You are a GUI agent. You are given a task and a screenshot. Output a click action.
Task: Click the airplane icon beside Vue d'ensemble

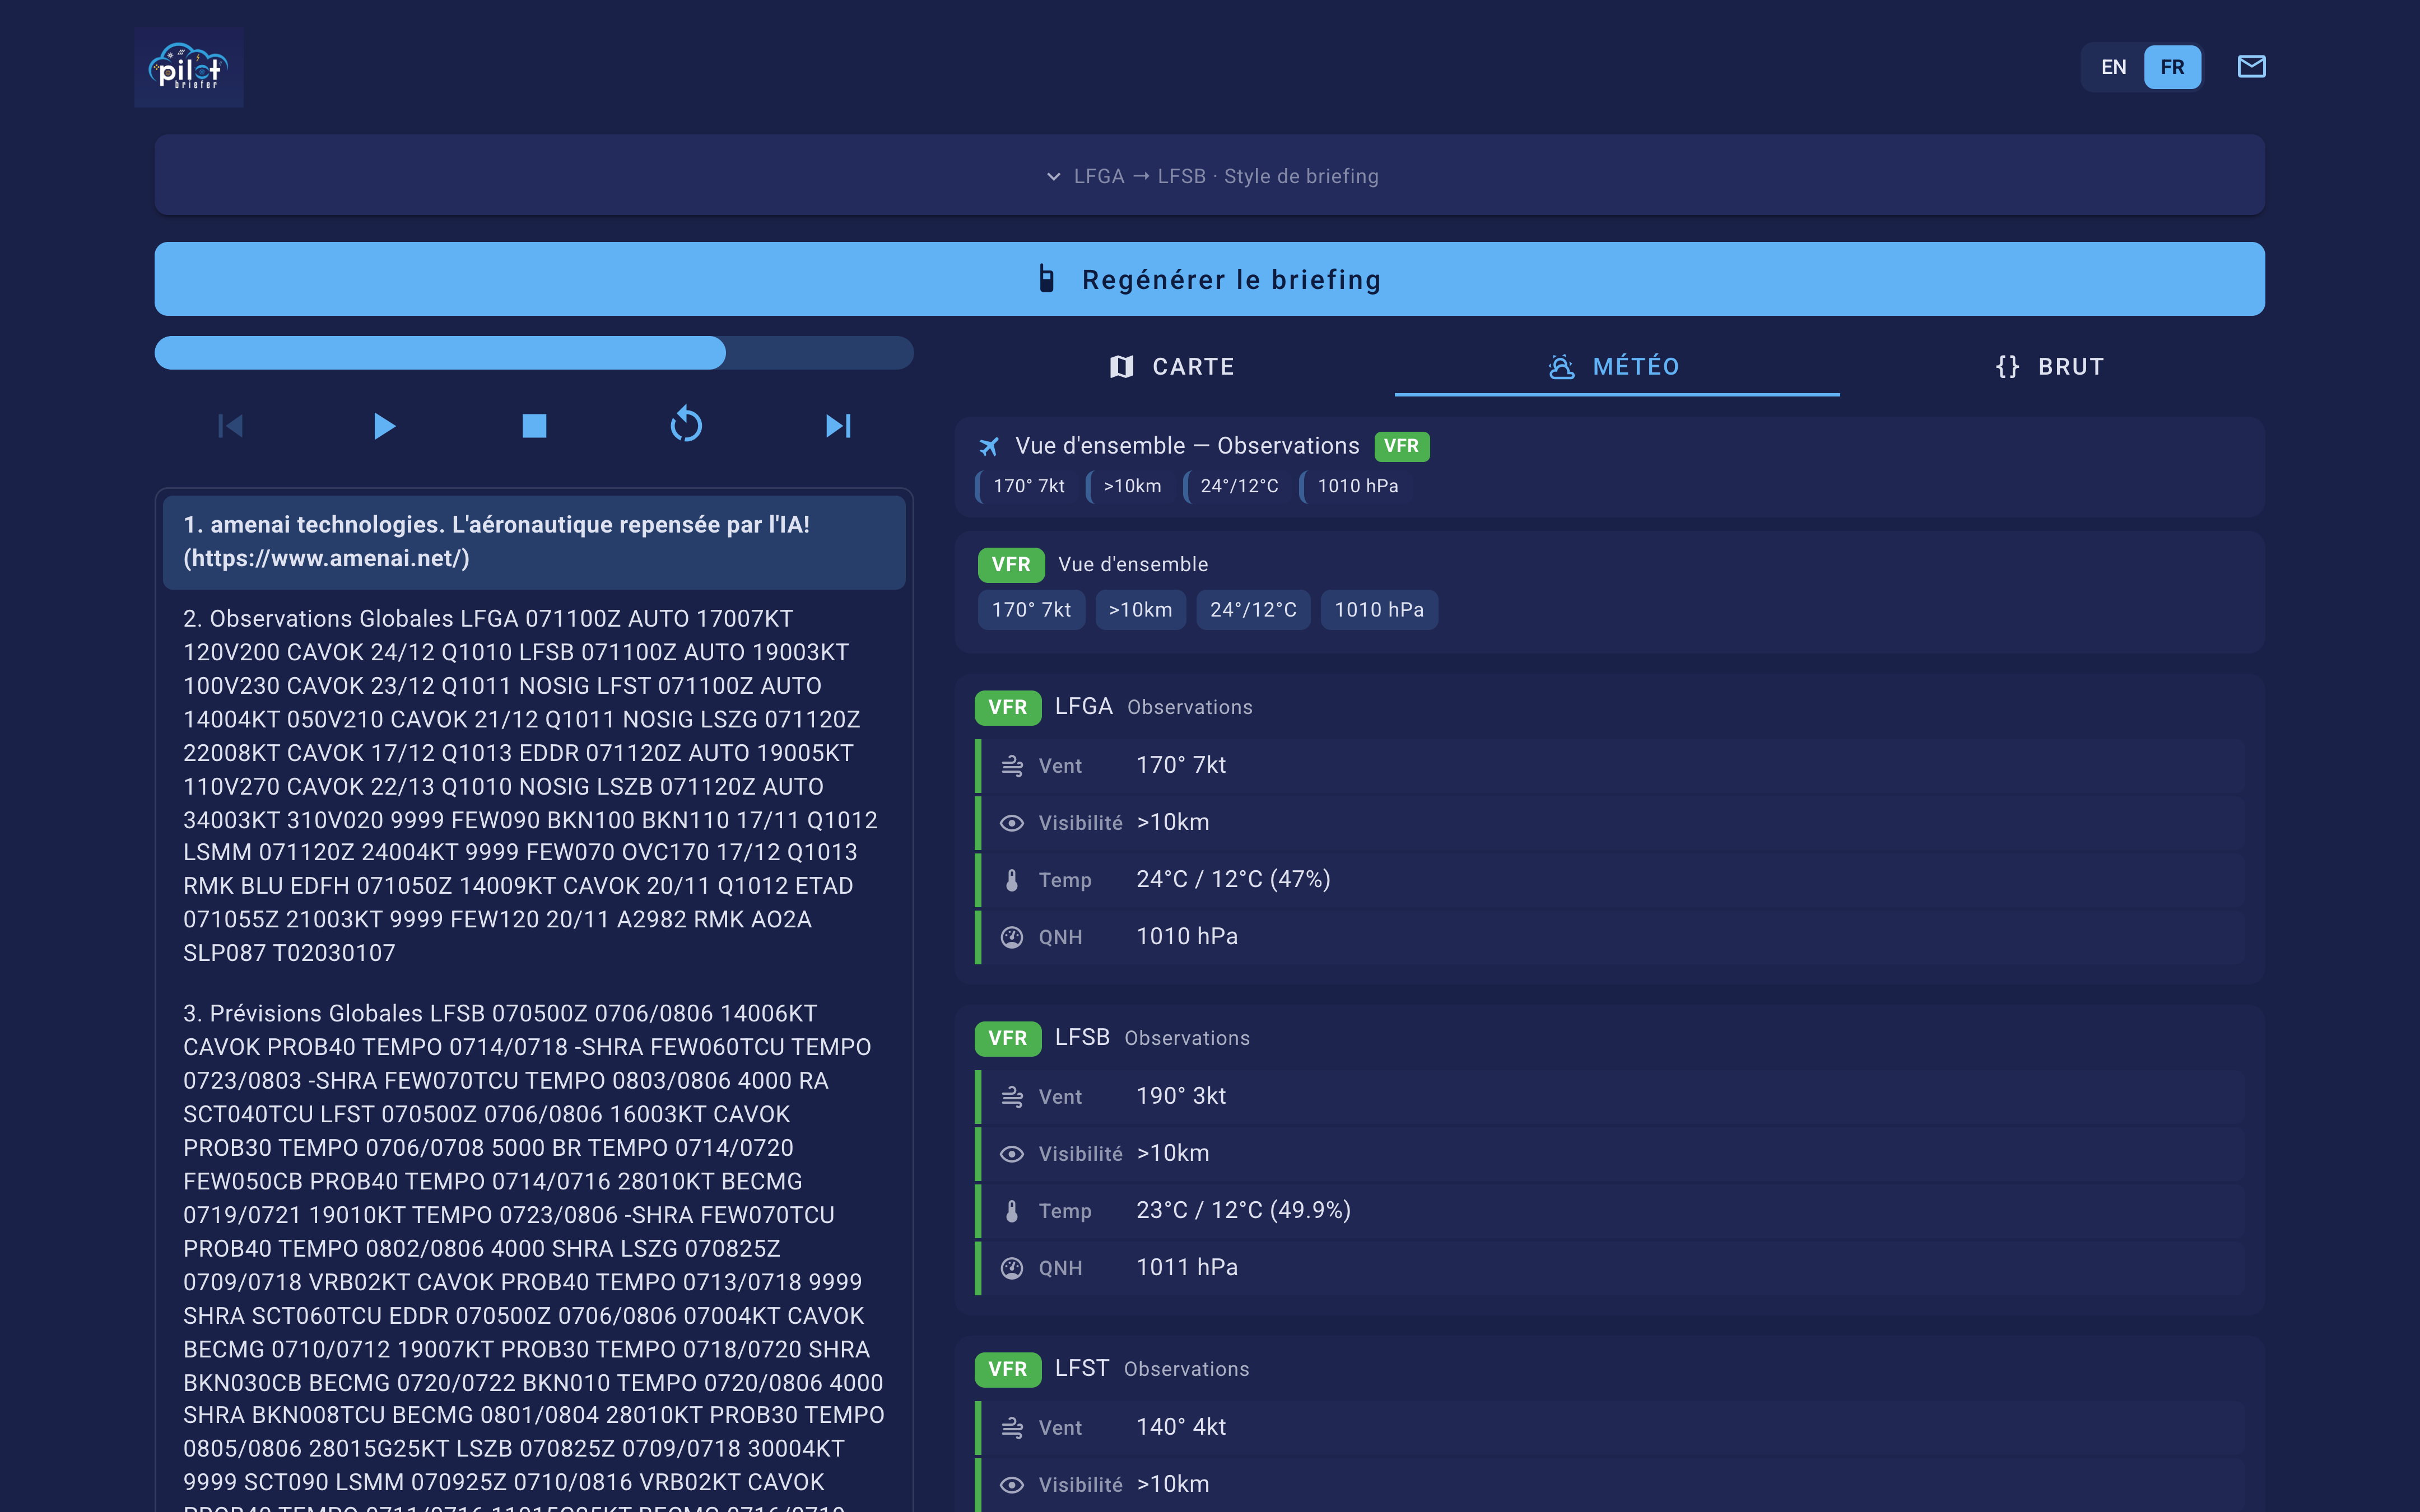tap(989, 446)
